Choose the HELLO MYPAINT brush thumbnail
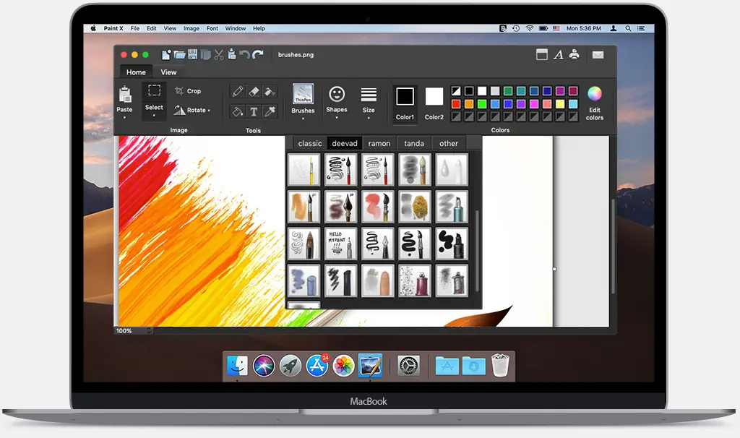This screenshot has width=740, height=438. (x=340, y=244)
